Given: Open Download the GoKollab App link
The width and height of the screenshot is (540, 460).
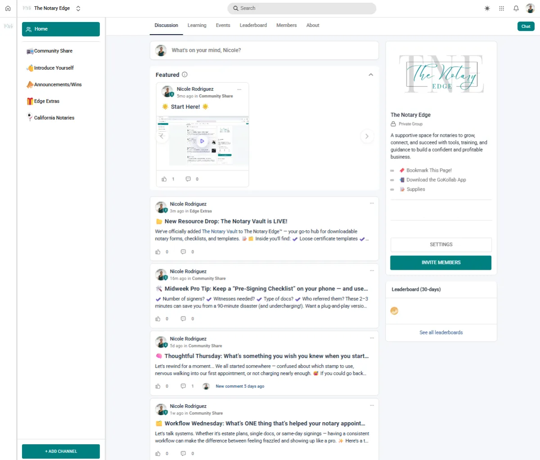Looking at the screenshot, I should click(436, 180).
